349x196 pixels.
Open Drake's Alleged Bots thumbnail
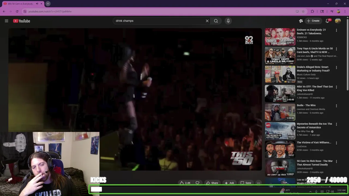280,74
